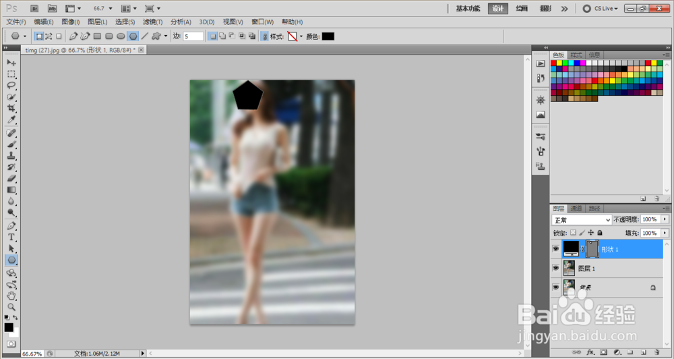Switch to the 通道 tab
This screenshot has width=674, height=359.
coord(576,209)
